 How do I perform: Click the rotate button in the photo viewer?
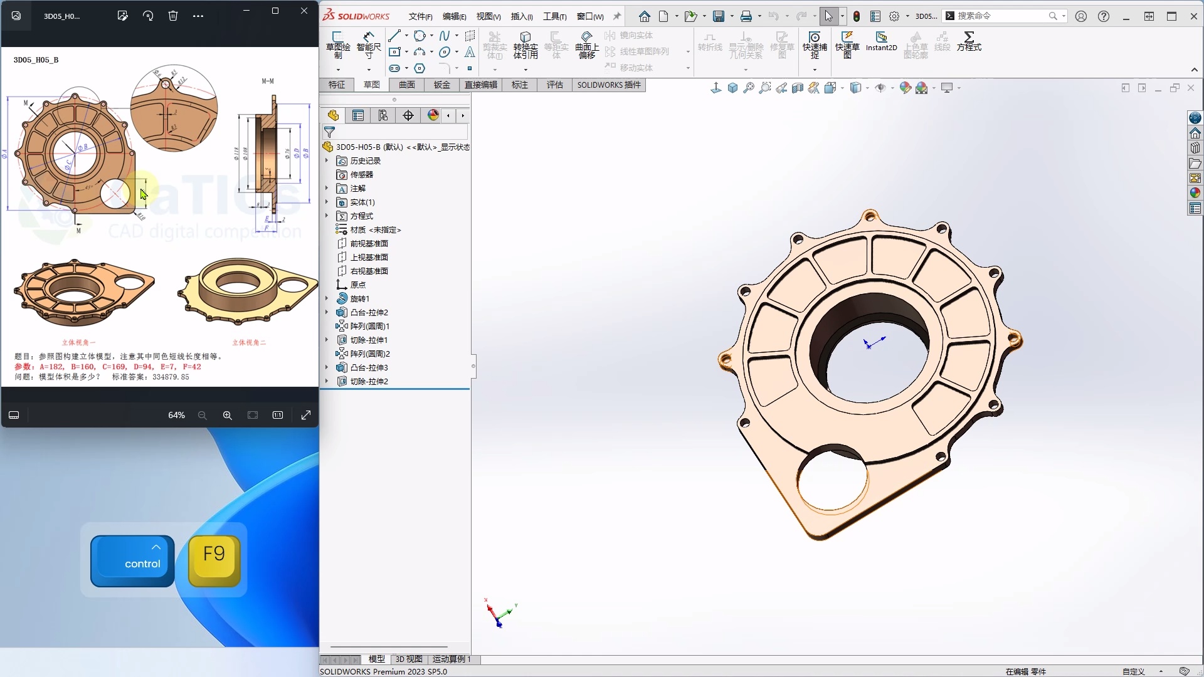[x=149, y=16]
